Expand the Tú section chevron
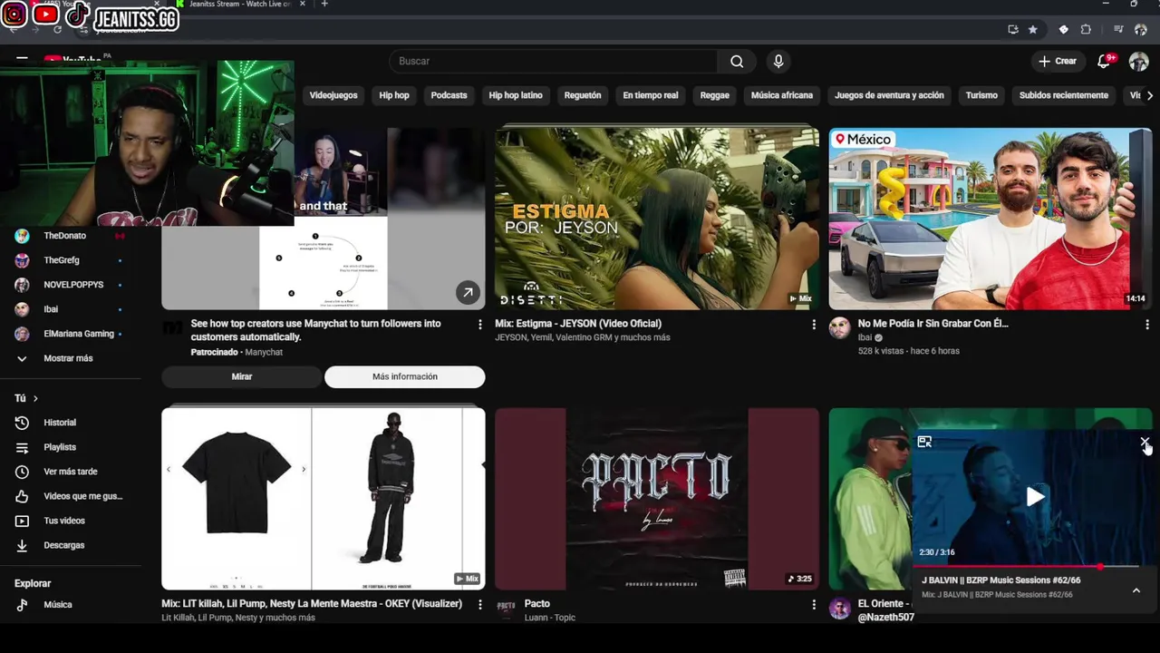 (35, 398)
